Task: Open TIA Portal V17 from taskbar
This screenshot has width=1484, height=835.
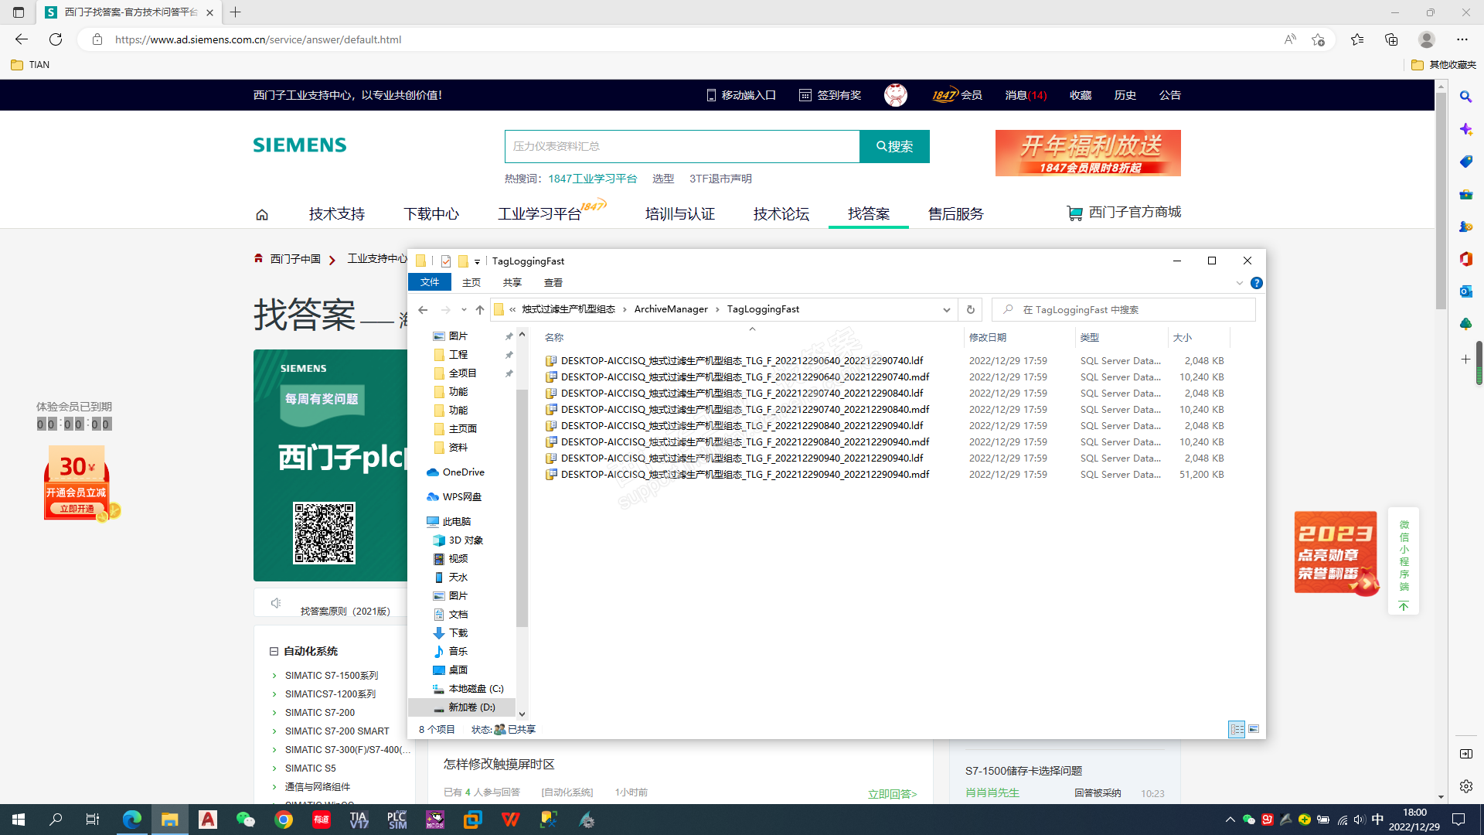Action: pos(359,820)
